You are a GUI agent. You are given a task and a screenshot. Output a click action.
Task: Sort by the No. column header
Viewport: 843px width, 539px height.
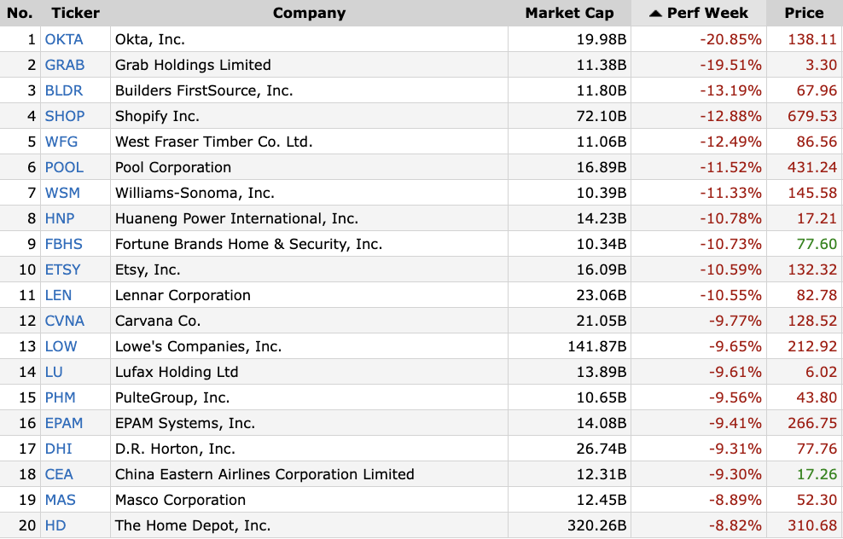pyautogui.click(x=20, y=13)
